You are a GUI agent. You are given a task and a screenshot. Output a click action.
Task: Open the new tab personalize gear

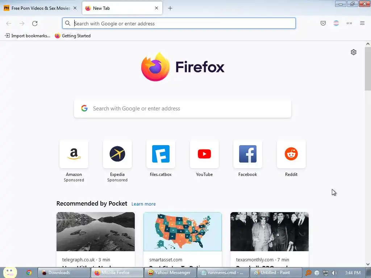click(354, 52)
